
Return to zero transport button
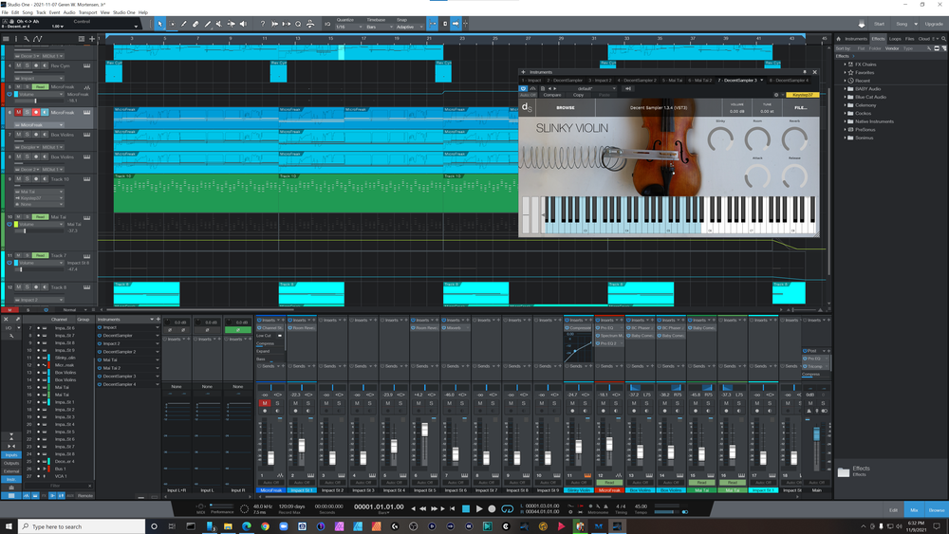click(452, 508)
